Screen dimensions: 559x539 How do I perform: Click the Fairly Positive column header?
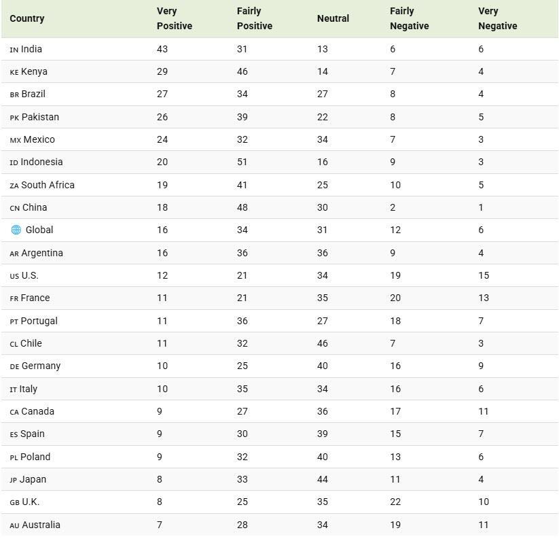tap(255, 18)
